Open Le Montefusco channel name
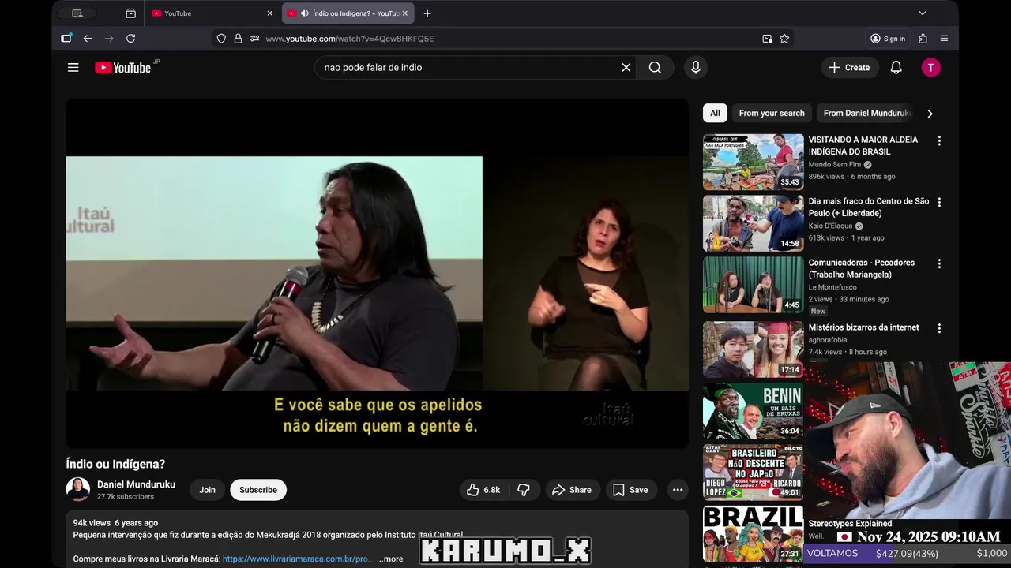Viewport: 1011px width, 568px height. (832, 288)
